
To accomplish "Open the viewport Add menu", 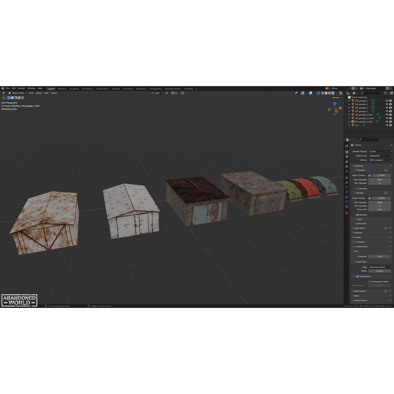I will [x=46, y=93].
